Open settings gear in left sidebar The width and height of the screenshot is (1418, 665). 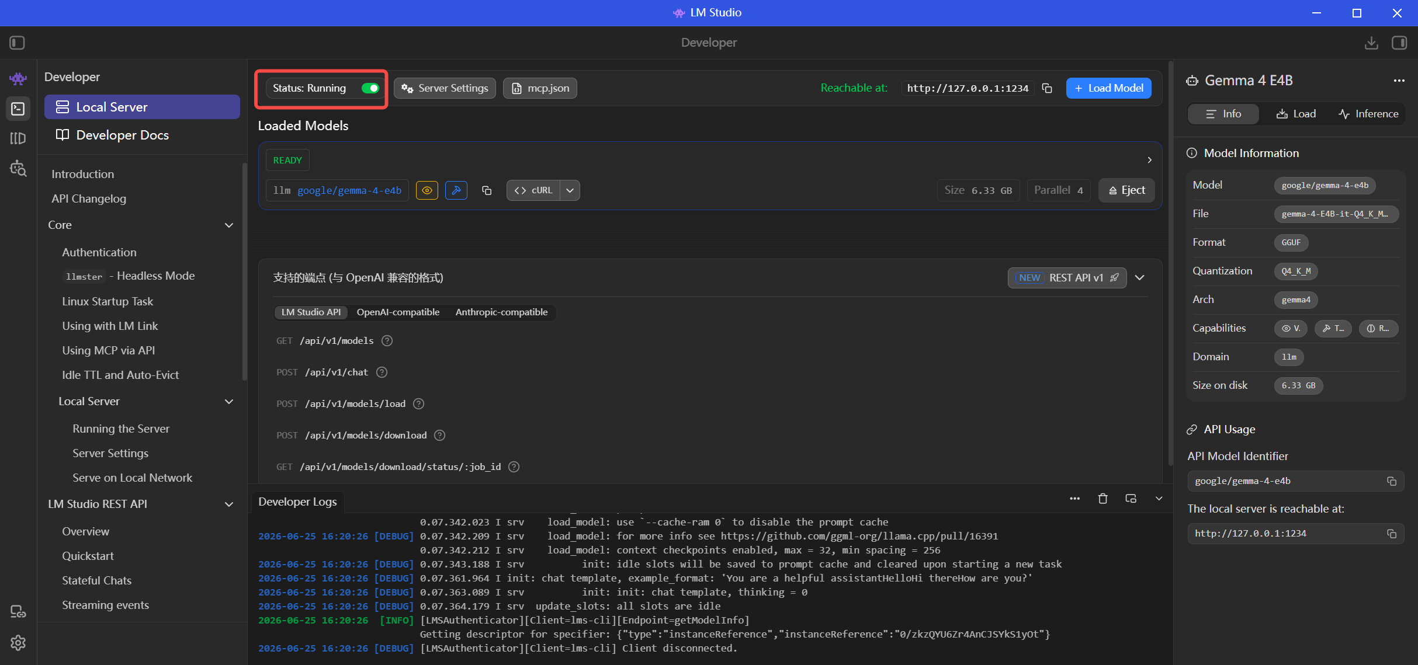pos(18,643)
